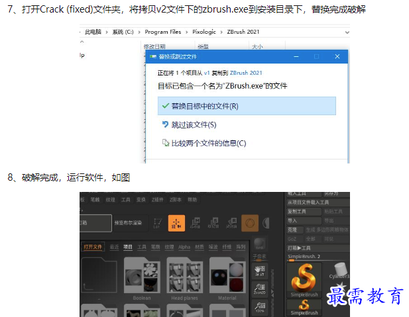Image resolution: width=409 pixels, height=317 pixels.
Task: Click the dialog title bar copy icon
Action: pyautogui.click(x=153, y=56)
